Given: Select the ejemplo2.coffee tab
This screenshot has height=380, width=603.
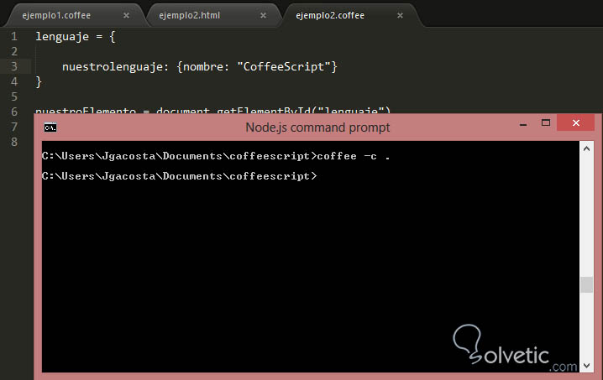Looking at the screenshot, I should click(330, 15).
